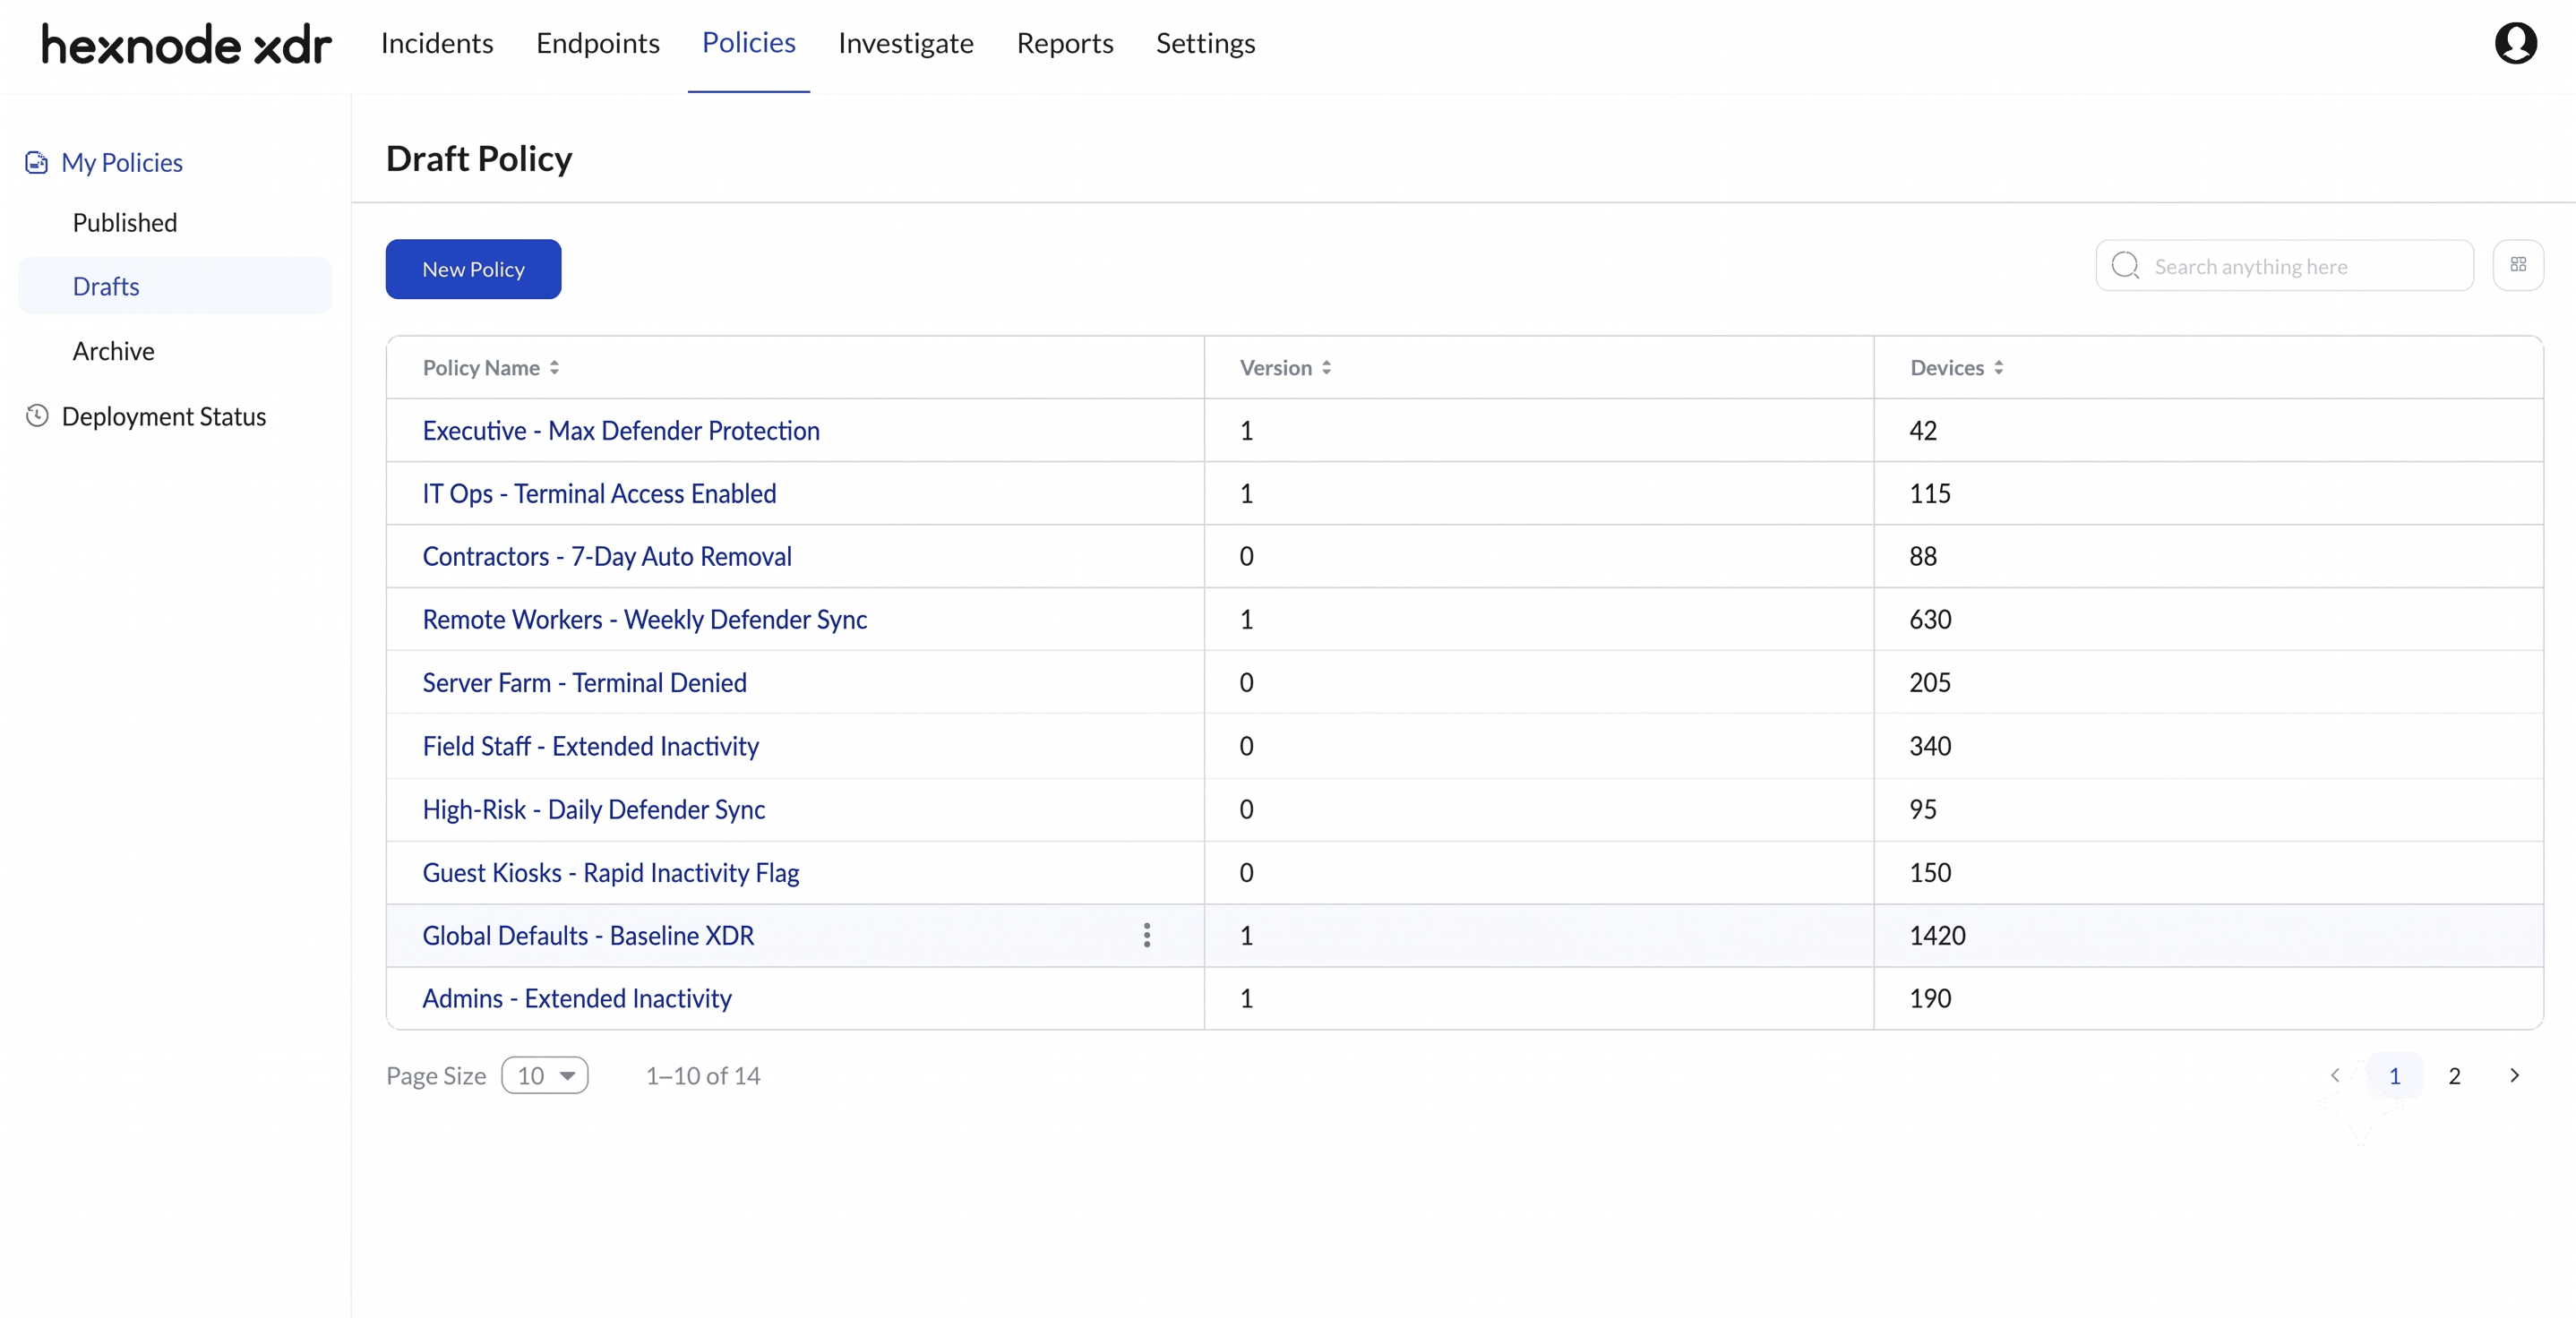Go to page 1
The width and height of the screenshot is (2576, 1318).
pos(2395,1075)
